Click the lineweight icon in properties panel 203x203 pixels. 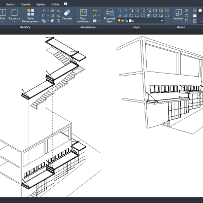tap(195, 16)
